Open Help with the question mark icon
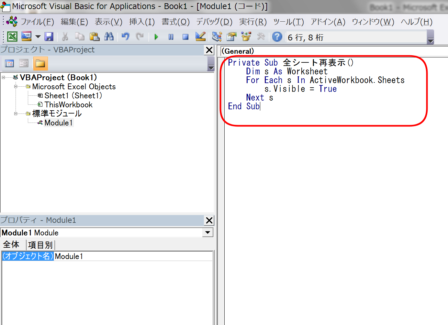Viewport: 448px width, 325px height. pyautogui.click(x=277, y=37)
